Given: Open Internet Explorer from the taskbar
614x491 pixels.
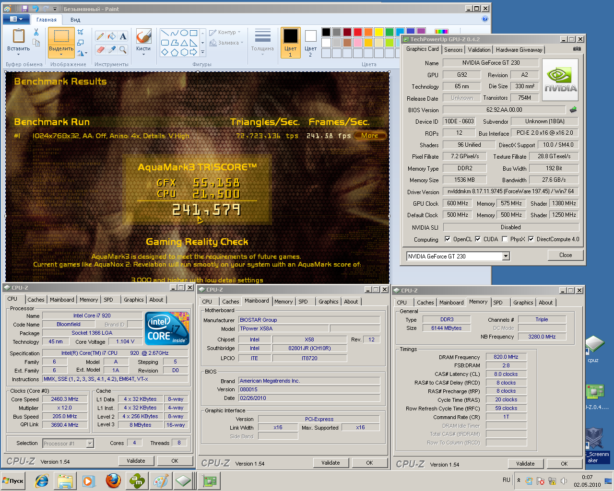Looking at the screenshot, I should point(42,480).
